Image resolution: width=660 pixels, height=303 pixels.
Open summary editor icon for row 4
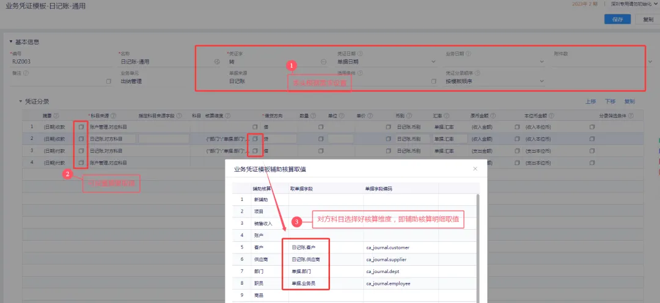[81, 162]
